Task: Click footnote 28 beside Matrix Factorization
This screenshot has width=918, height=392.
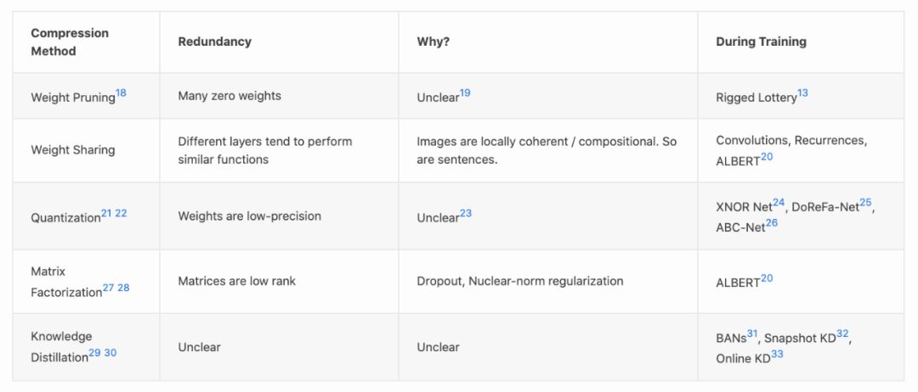Action: pos(123,288)
